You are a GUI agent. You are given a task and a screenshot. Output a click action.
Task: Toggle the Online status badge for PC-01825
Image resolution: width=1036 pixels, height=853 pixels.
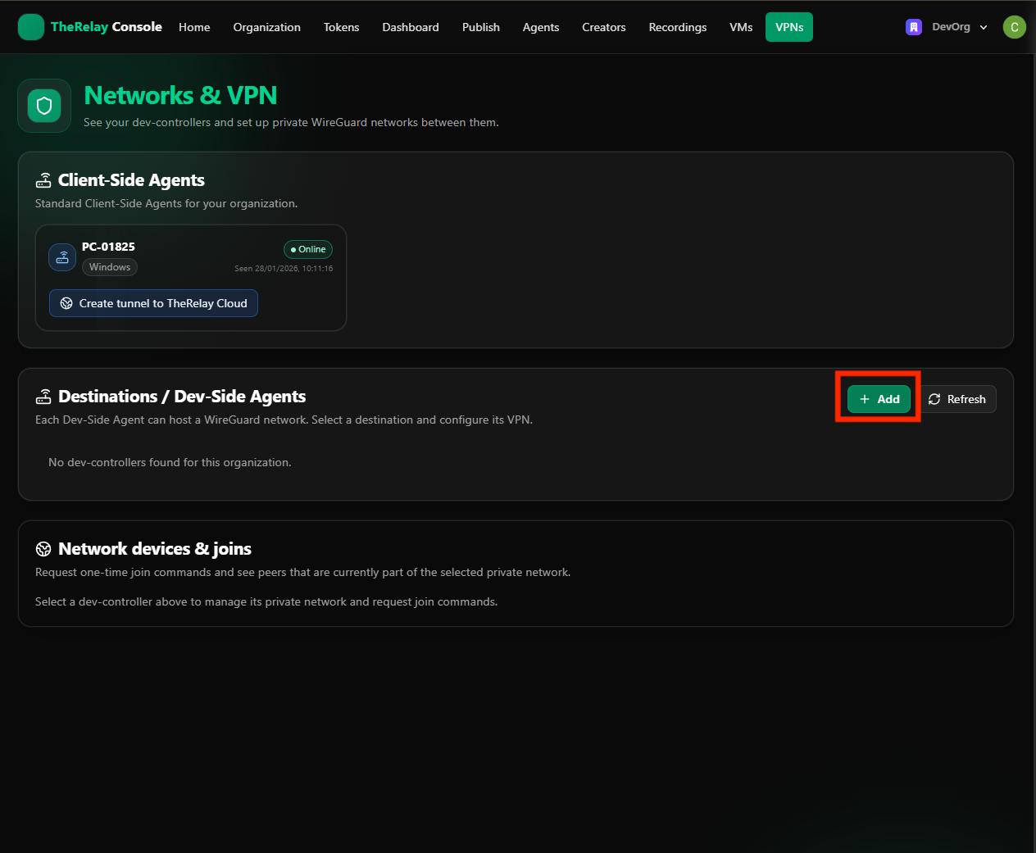click(307, 249)
